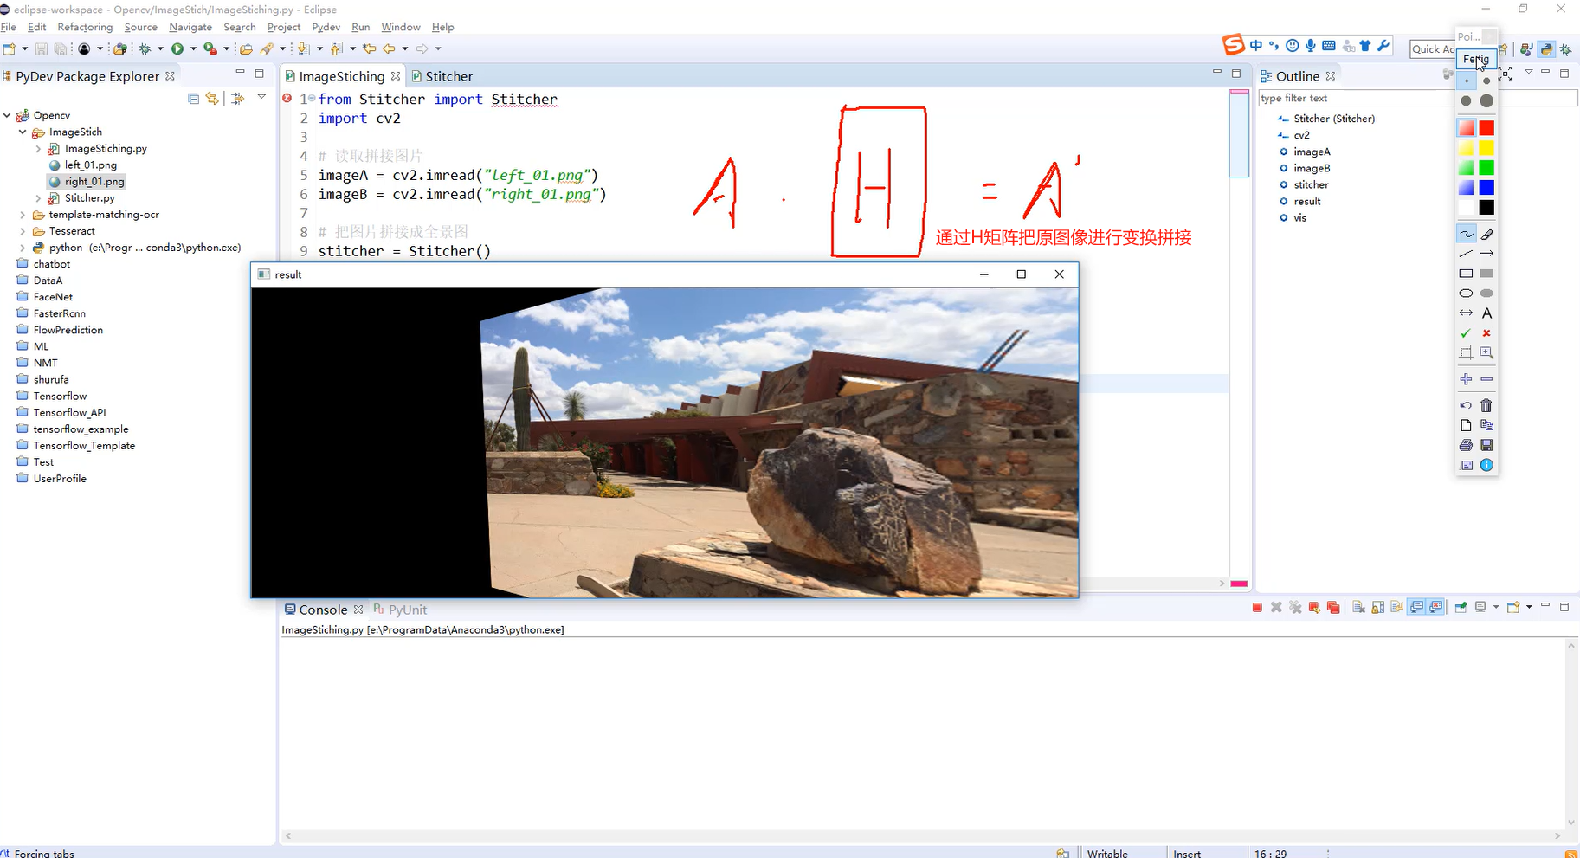Open the Window menu
Screen dimensions: 1580x858
click(x=401, y=27)
